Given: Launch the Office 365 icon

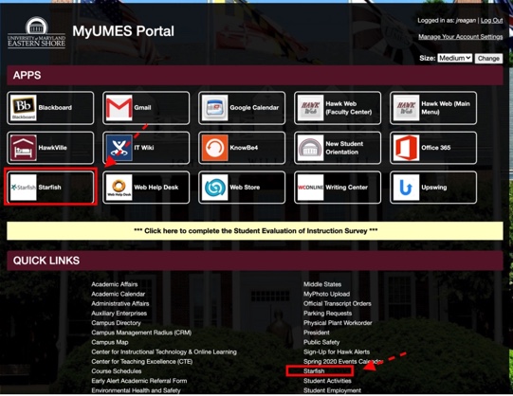Looking at the screenshot, I should [x=406, y=148].
